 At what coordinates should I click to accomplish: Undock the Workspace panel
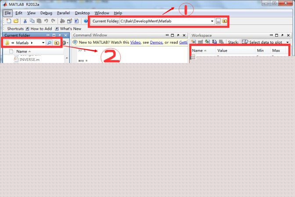point(282,35)
